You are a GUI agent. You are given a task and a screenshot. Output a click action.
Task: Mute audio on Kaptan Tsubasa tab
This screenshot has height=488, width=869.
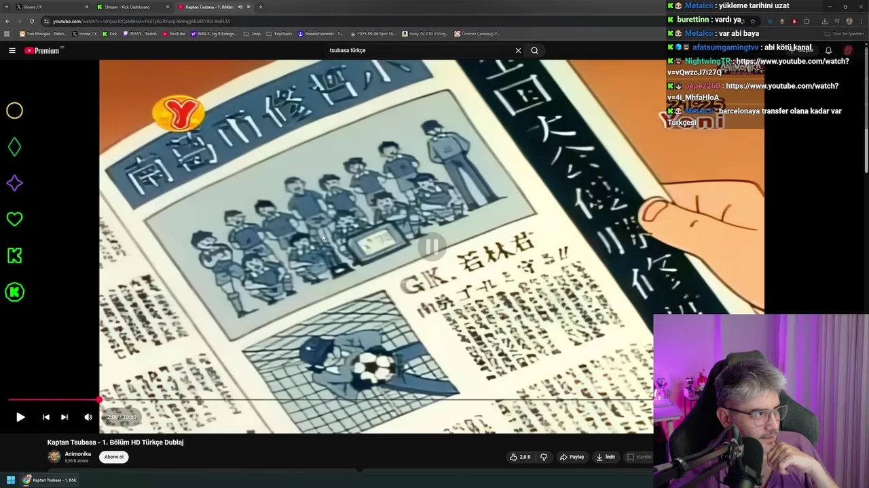point(240,7)
